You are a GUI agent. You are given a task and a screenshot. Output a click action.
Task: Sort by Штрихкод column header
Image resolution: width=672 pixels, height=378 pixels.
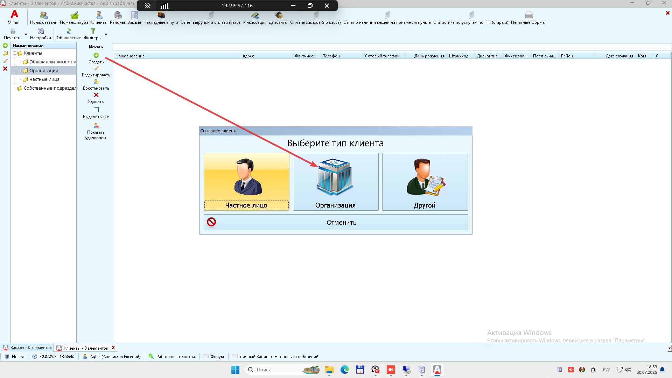pos(461,56)
